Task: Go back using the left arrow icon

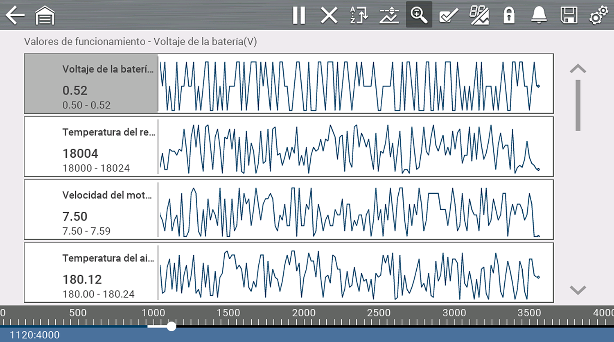Action: pos(15,16)
